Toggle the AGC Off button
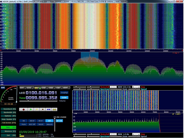 tap(32, 124)
